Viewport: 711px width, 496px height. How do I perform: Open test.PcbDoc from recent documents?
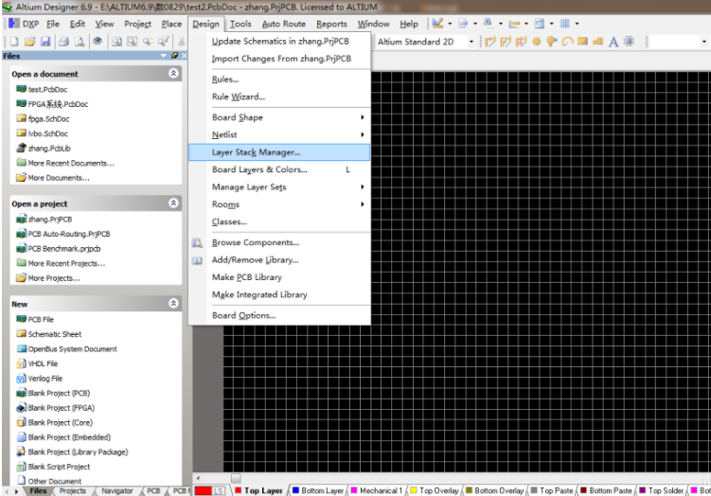coord(47,90)
